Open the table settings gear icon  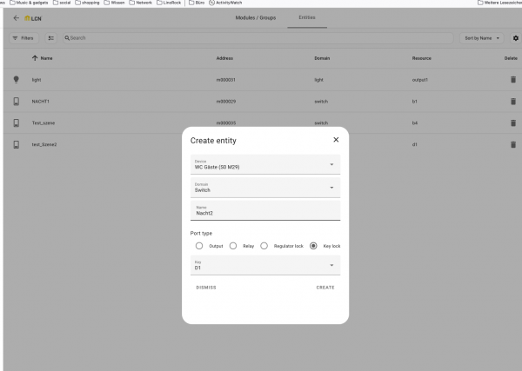pyautogui.click(x=515, y=38)
